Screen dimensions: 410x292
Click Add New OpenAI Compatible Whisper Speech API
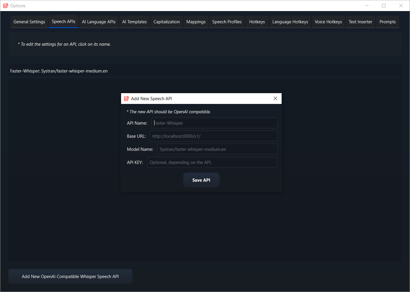click(70, 276)
